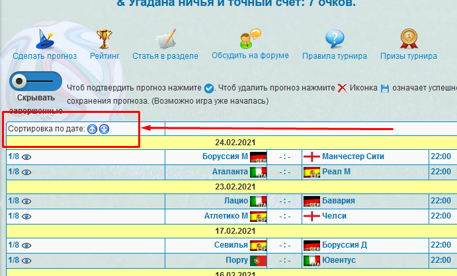The width and height of the screenshot is (457, 276).
Task: Click the 23.02.2021 date header
Action: [x=235, y=187]
